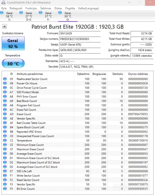This screenshot has height=196, width=155.
Task: Open the Funkcijos menu
Action: click(31, 8)
